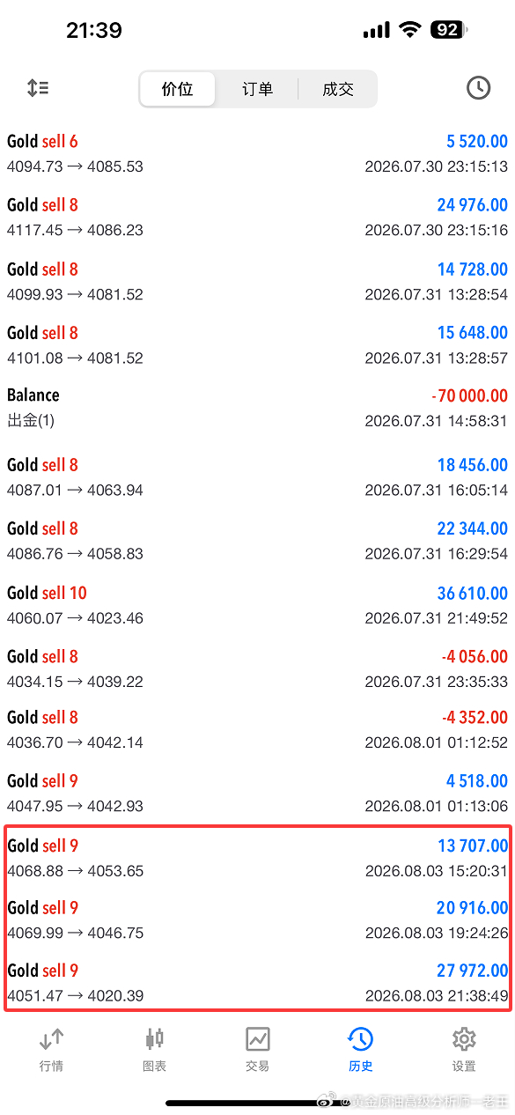Open the 设置 settings gear
The height and width of the screenshot is (1115, 515).
[x=464, y=1050]
